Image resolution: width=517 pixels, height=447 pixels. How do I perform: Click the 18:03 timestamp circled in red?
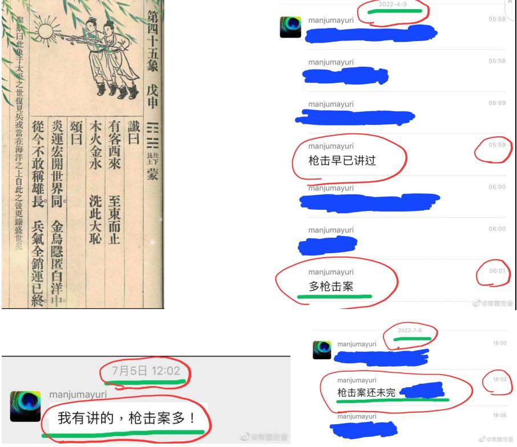coord(499,379)
